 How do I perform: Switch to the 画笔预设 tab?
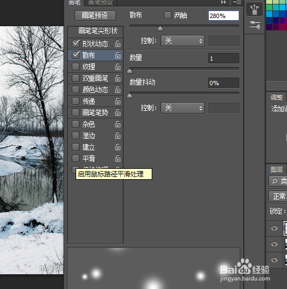[x=101, y=2]
